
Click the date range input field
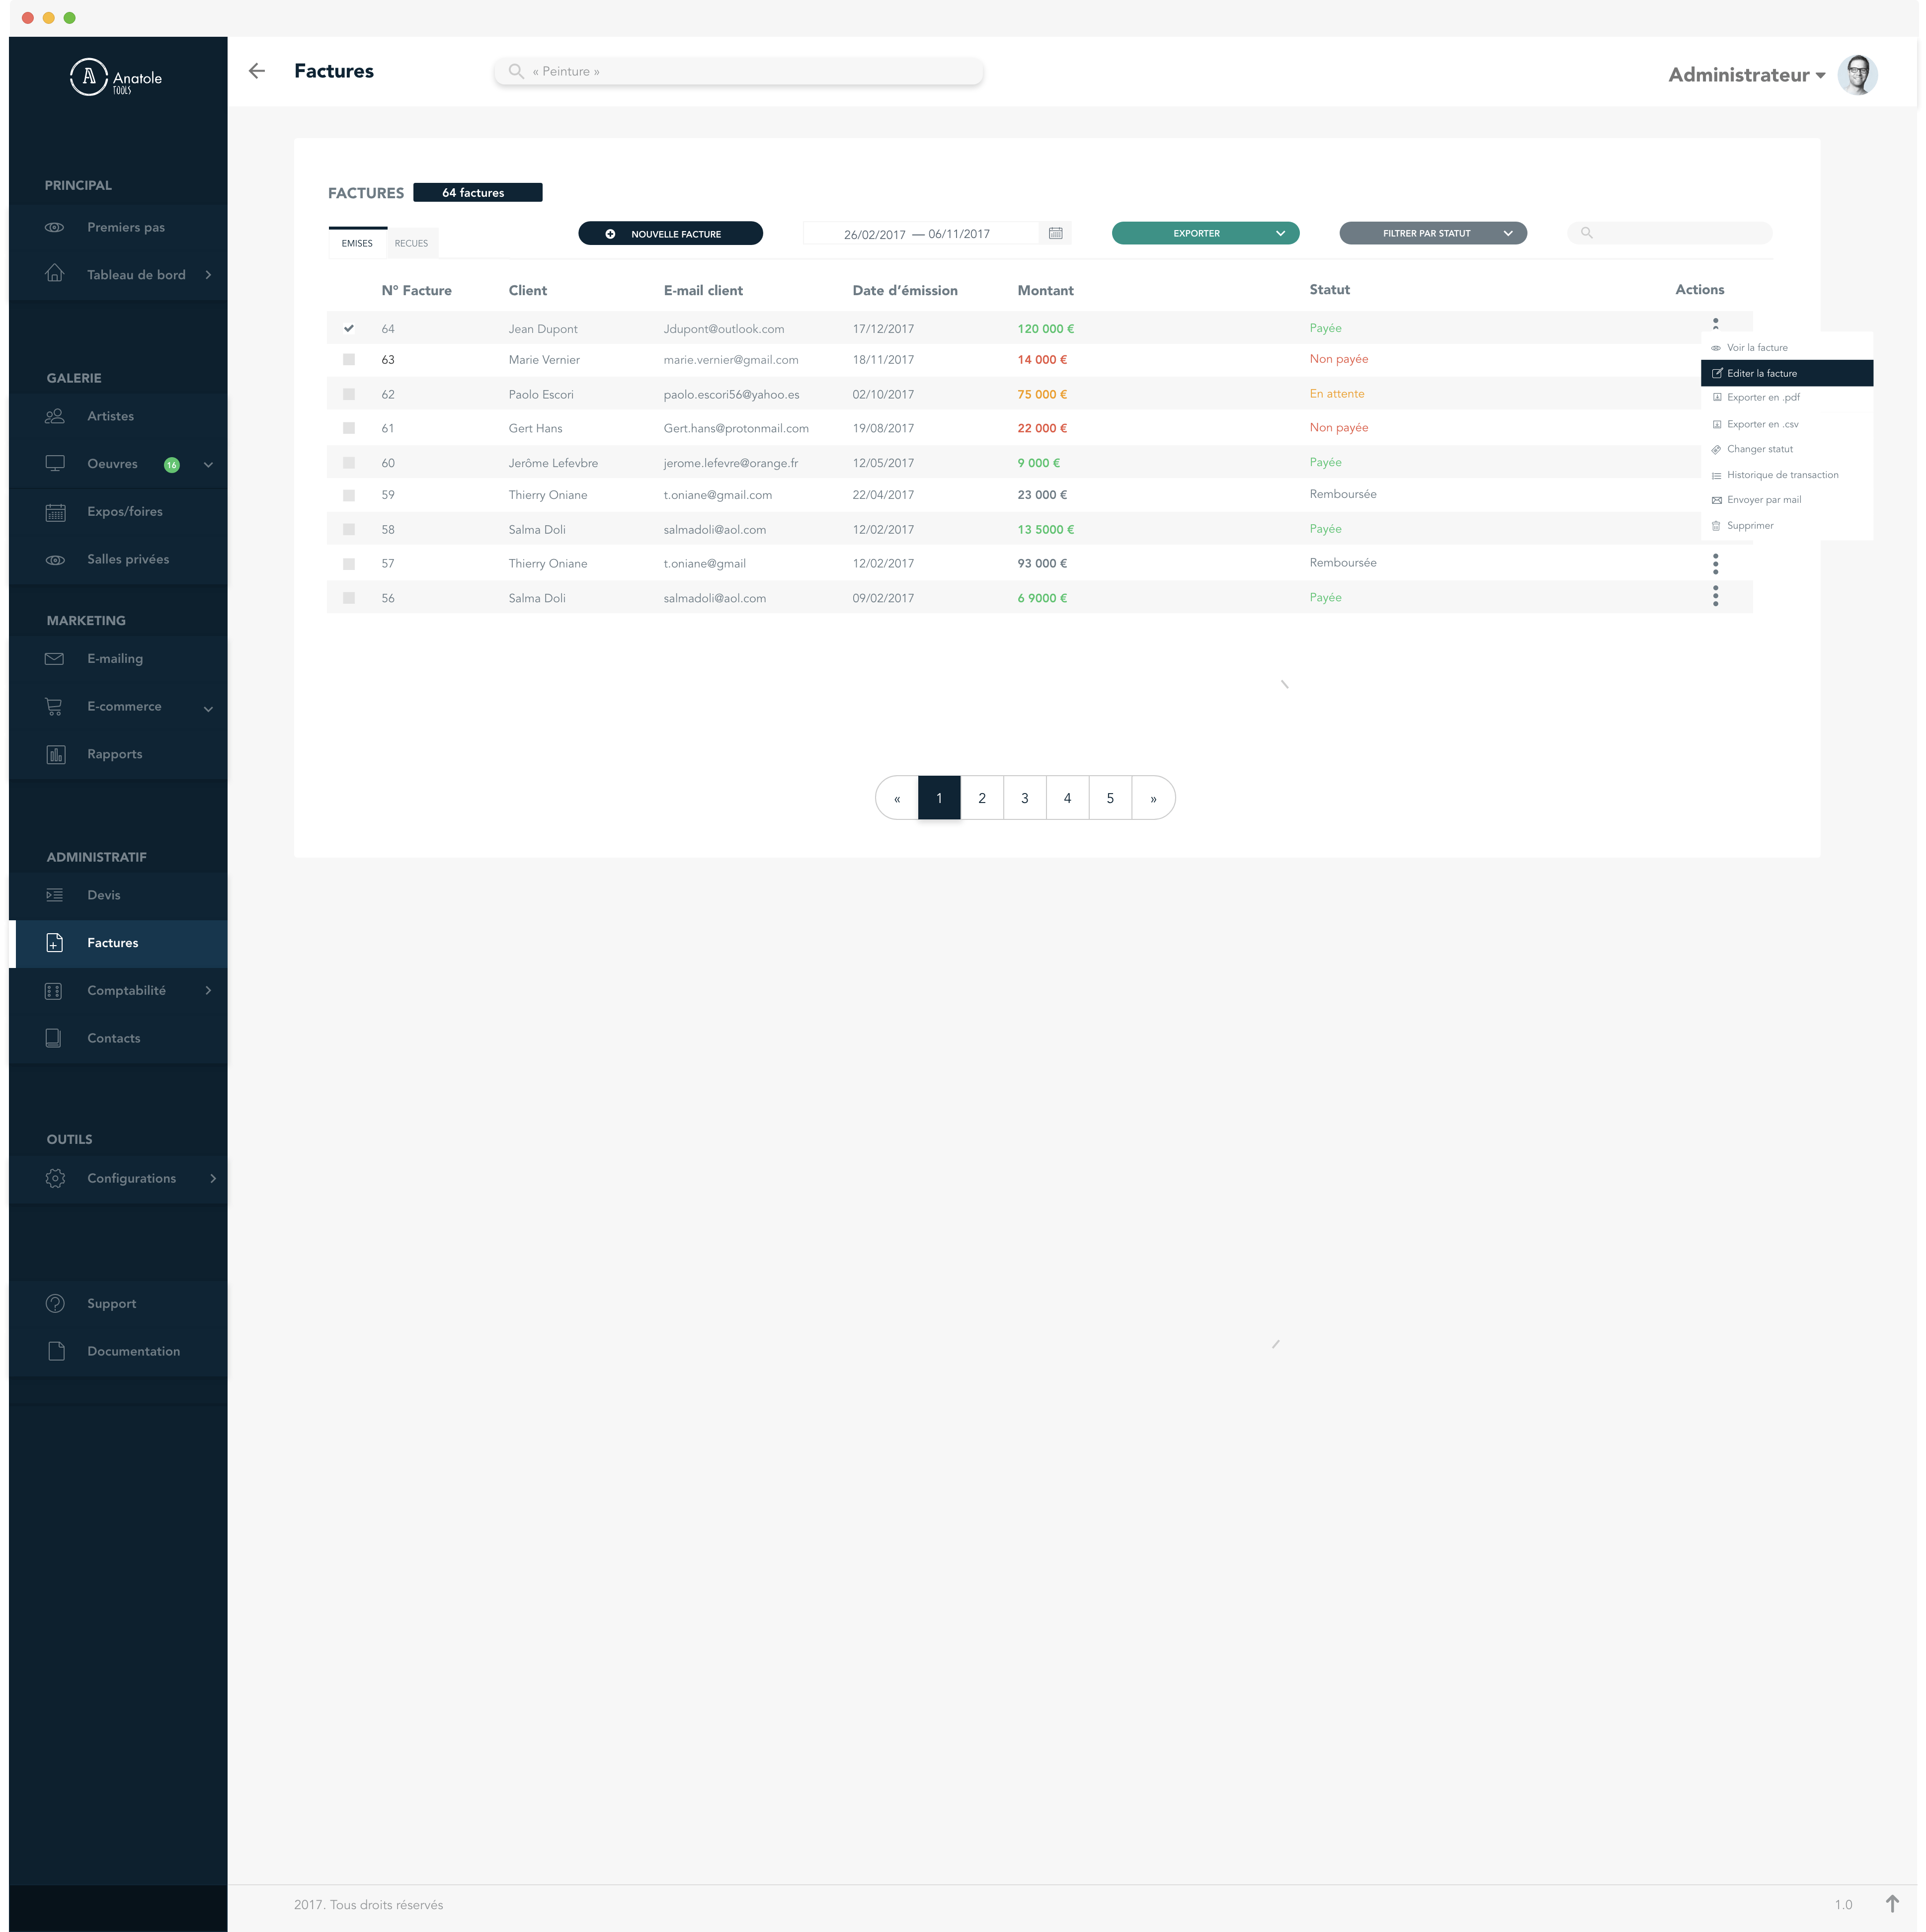[x=920, y=233]
